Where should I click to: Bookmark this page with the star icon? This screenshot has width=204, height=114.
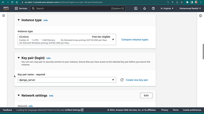(x=182, y=2)
